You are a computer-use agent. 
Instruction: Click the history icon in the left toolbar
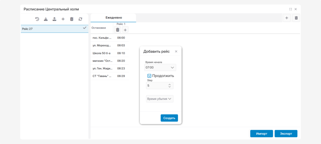point(37,19)
